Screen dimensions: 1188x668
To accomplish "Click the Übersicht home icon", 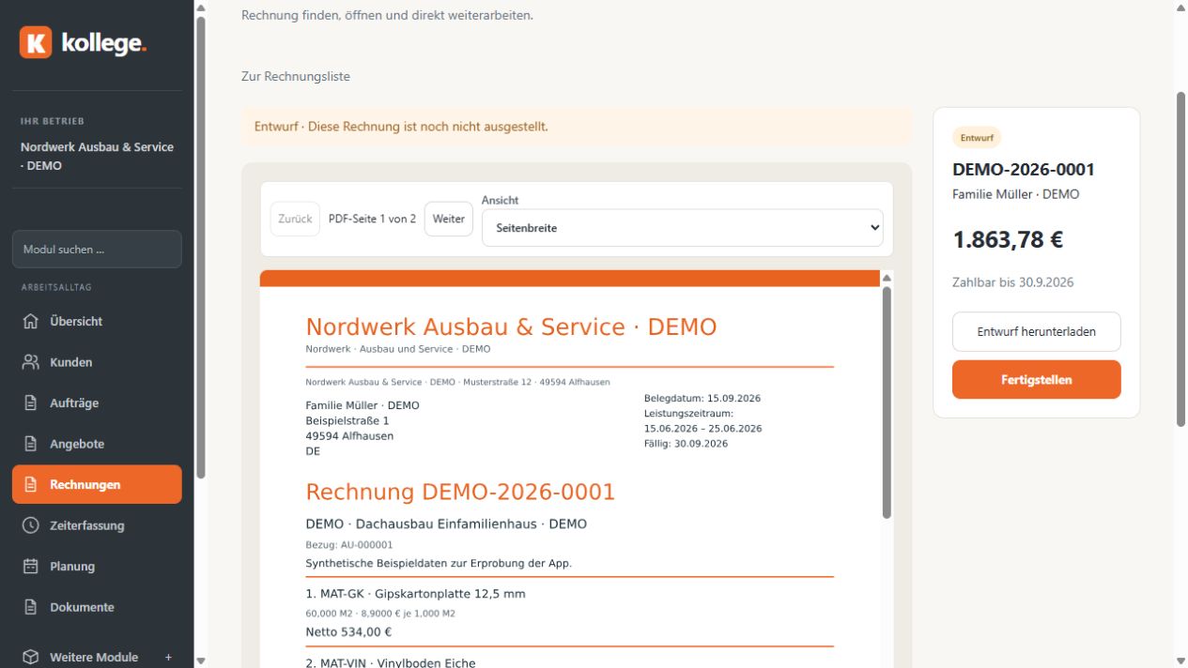I will [30, 321].
